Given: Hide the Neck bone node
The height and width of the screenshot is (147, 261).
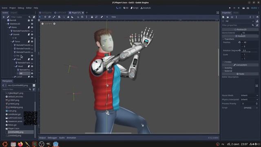Looking at the screenshot, I should pyautogui.click(x=32, y=59).
